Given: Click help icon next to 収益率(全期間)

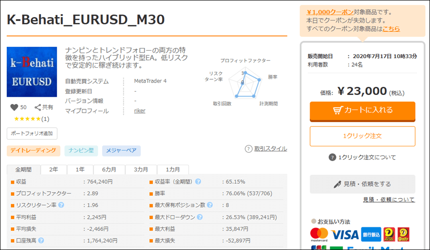Looking at the screenshot, I should click(198, 182).
